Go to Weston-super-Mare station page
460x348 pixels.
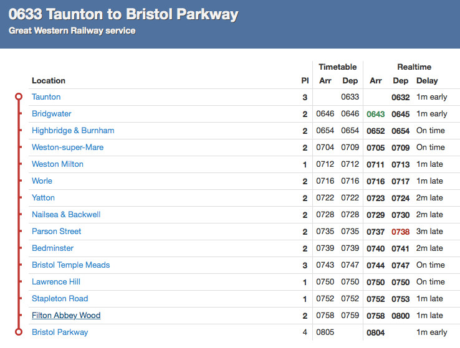[x=67, y=148]
